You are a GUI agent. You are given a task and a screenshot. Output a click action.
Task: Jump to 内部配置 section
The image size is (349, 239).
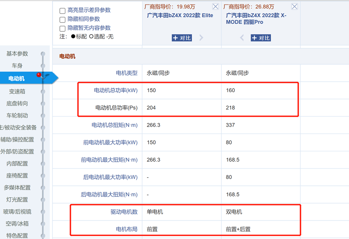pos(17,163)
